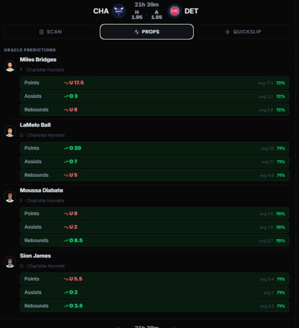
Task: Click the down-trend arrow beside U 17.5
Action: point(66,83)
